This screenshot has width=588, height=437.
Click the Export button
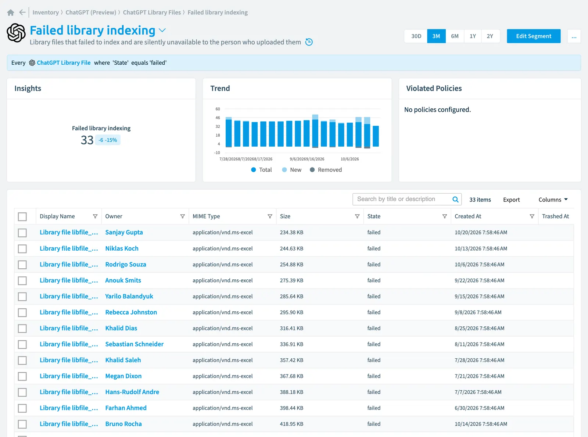click(512, 200)
